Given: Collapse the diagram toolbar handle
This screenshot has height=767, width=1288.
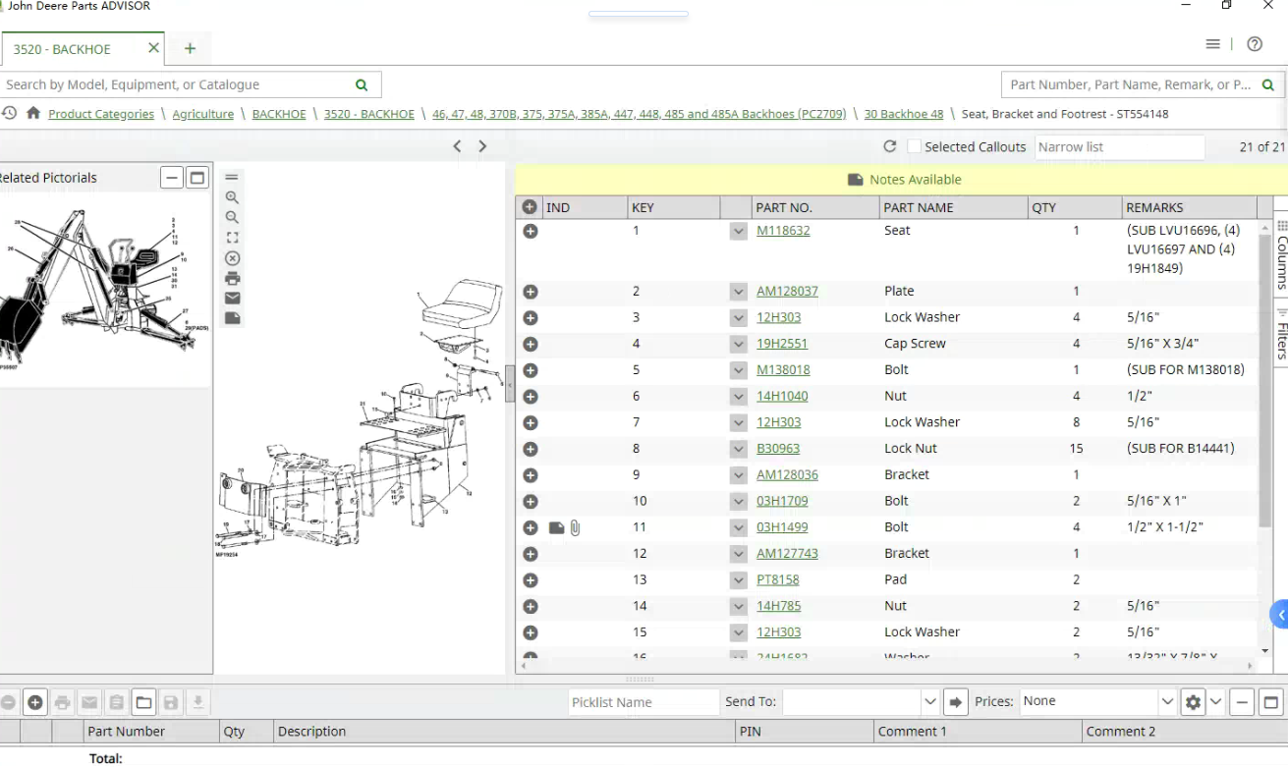Looking at the screenshot, I should 232,177.
